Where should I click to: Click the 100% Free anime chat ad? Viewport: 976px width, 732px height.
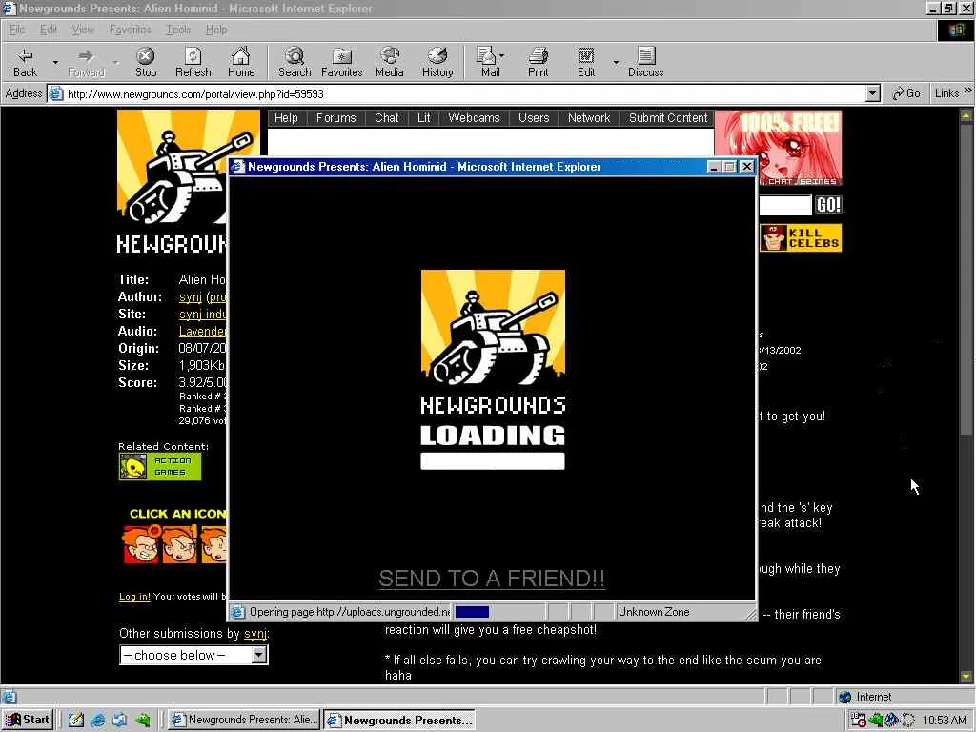pyautogui.click(x=778, y=148)
